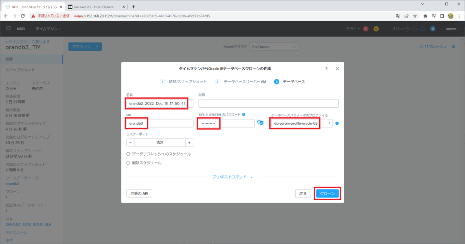Open the タイムマシン navigation dropdown
The image size is (465, 244).
click(x=48, y=29)
